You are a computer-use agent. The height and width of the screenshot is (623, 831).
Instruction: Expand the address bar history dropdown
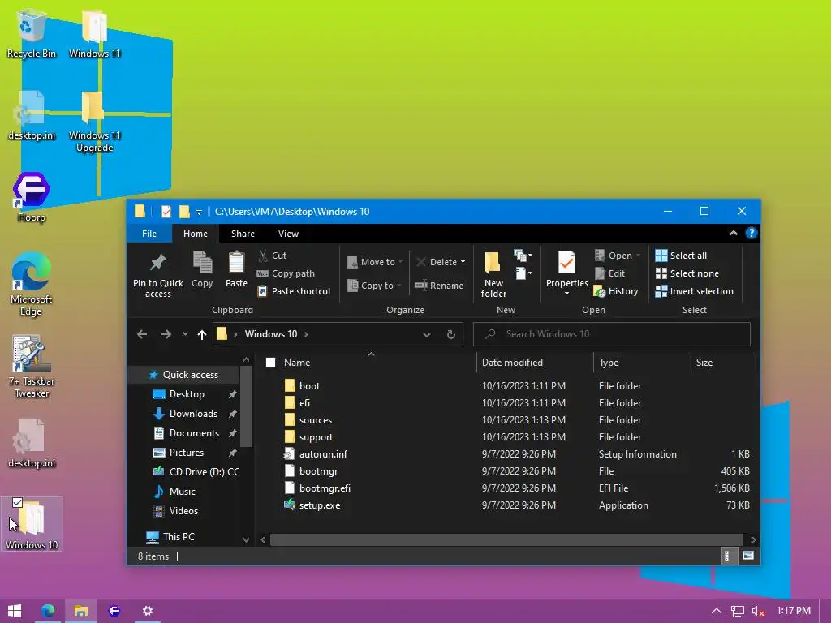(x=427, y=334)
